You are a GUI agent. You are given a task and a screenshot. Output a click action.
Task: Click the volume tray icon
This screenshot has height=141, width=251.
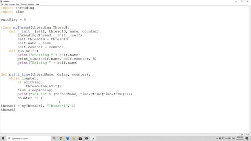[x=226, y=138]
